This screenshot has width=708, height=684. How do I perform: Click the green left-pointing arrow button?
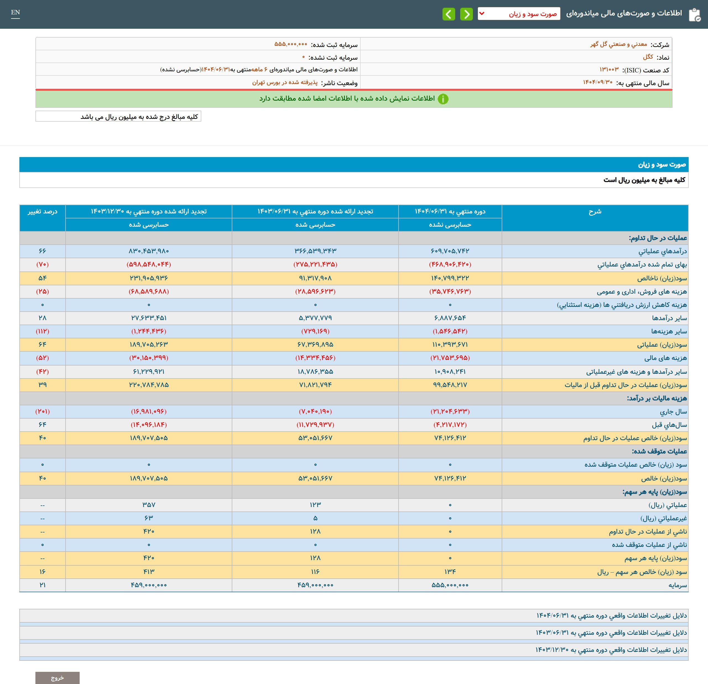pyautogui.click(x=449, y=14)
